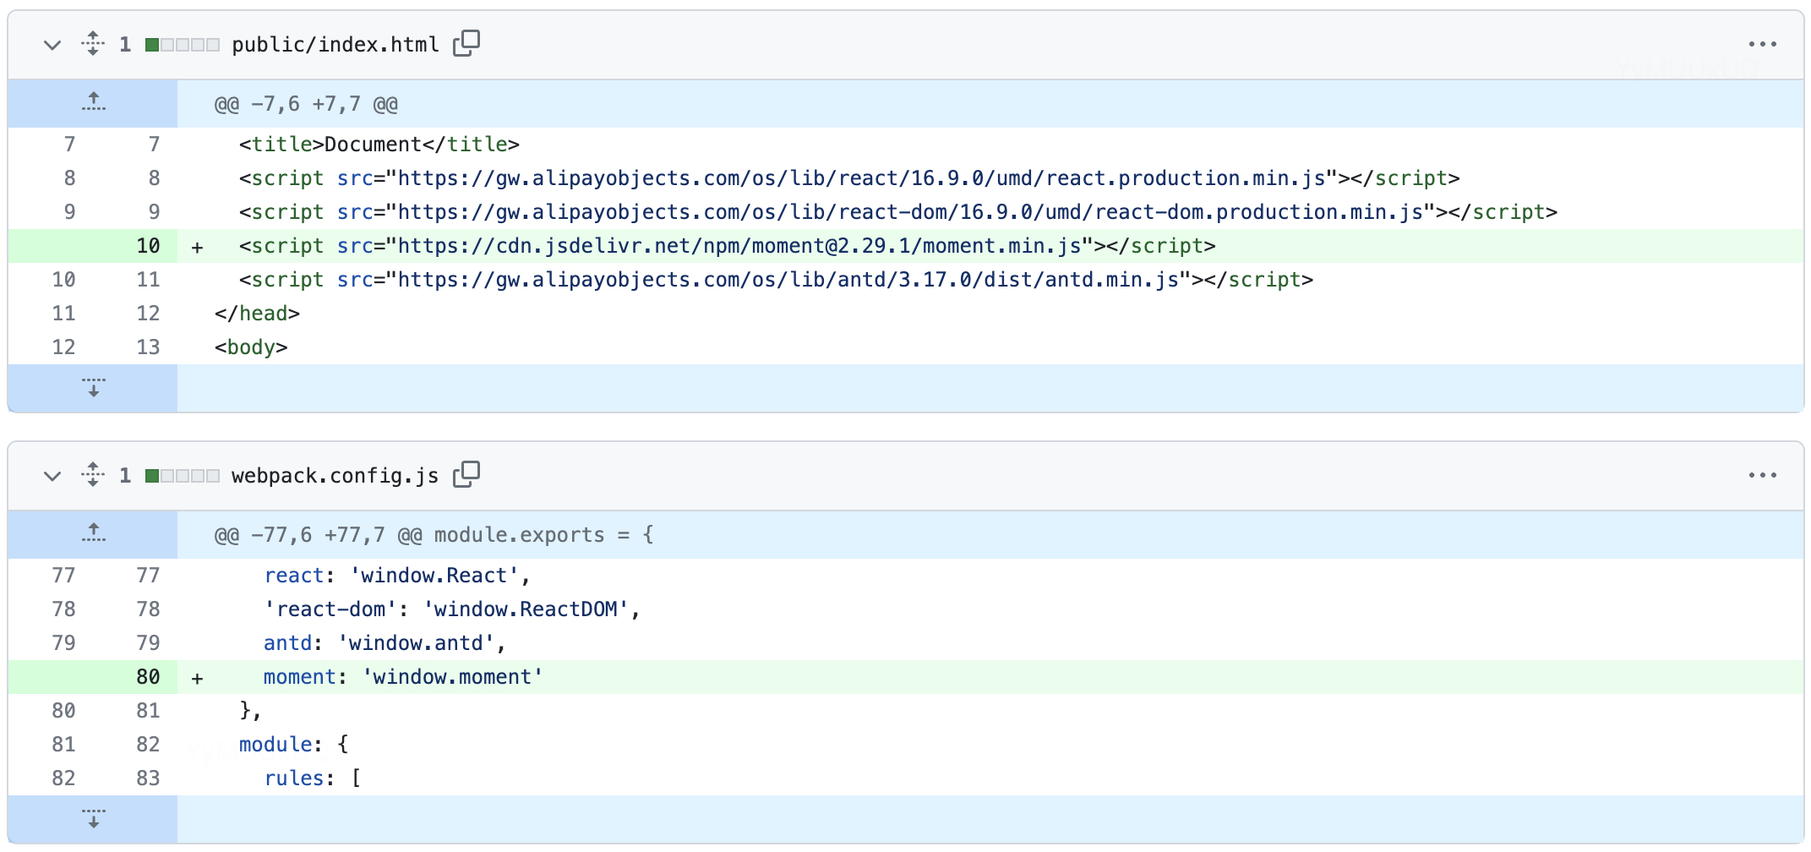The image size is (1811, 852).
Task: Copy the public/index.html file path
Action: (x=466, y=43)
